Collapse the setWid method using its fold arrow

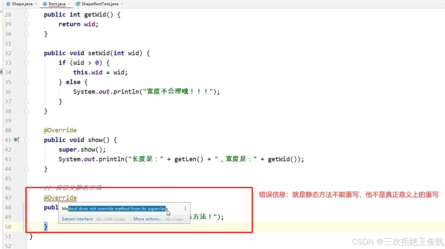27,53
